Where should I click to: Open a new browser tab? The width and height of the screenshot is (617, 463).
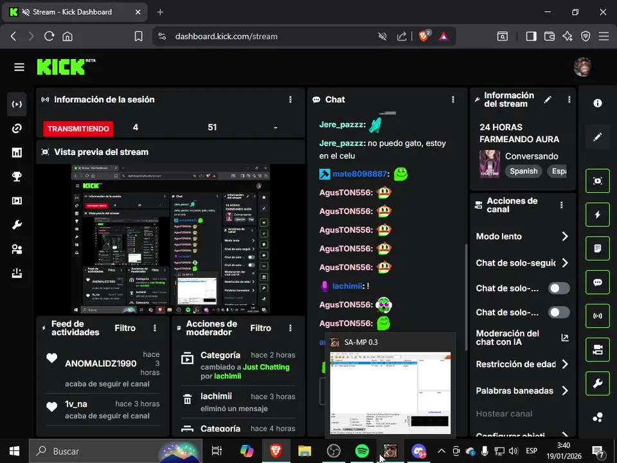pyautogui.click(x=160, y=12)
